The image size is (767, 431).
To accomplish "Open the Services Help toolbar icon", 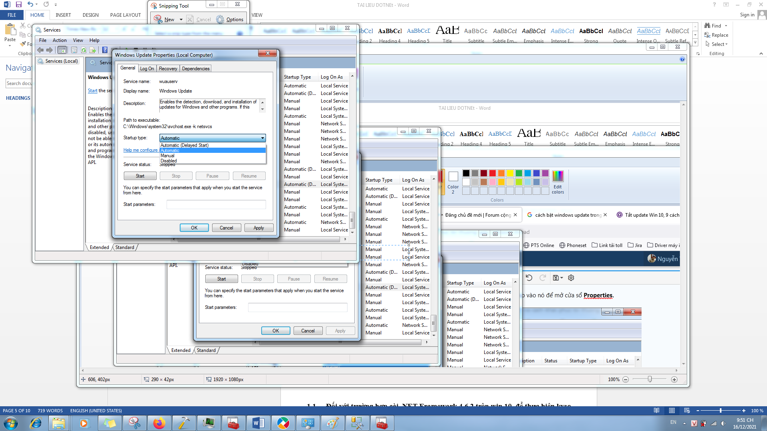I will [105, 50].
